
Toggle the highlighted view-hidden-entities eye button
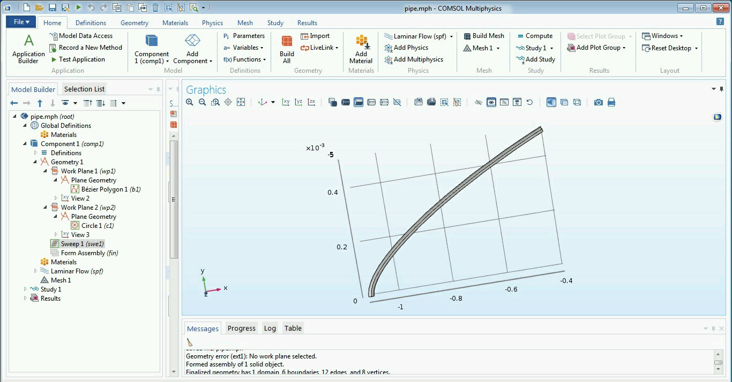coord(491,102)
